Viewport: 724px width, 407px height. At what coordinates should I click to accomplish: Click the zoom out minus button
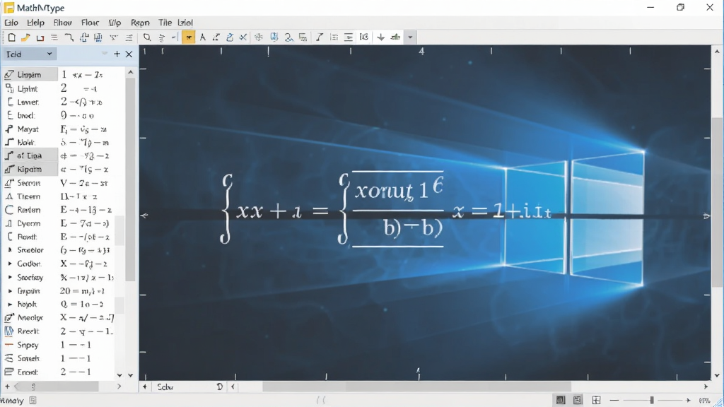click(614, 401)
